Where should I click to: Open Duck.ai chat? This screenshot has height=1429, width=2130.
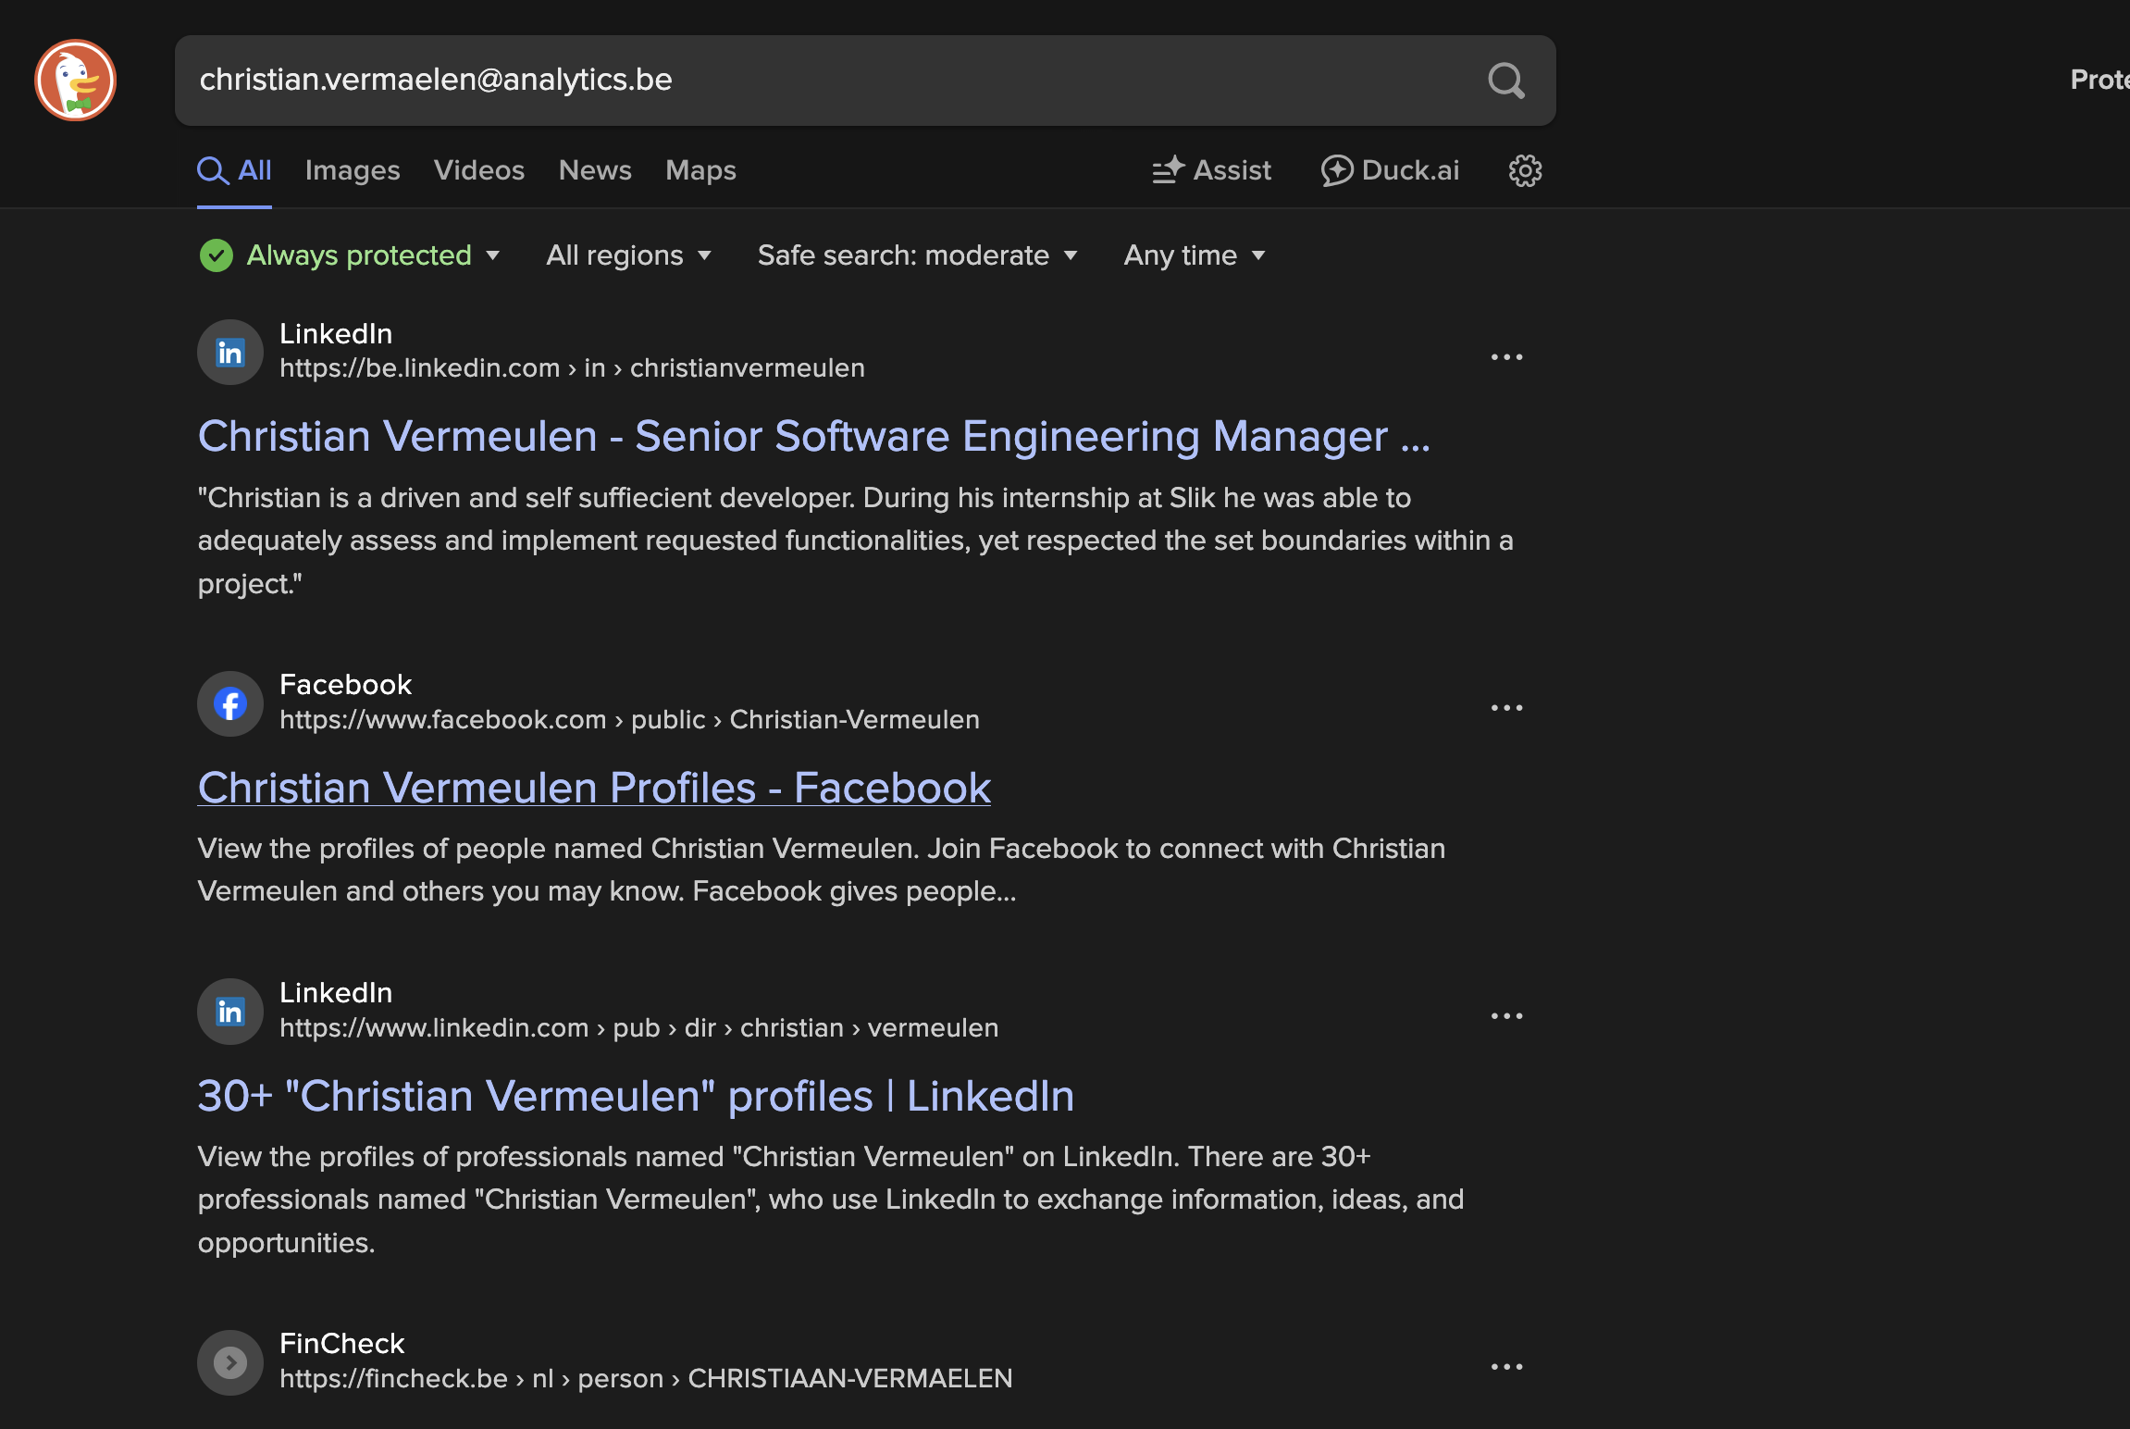tap(1390, 170)
